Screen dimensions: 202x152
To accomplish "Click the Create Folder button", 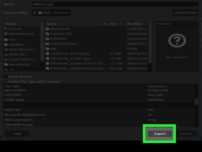I will coord(186,13).
